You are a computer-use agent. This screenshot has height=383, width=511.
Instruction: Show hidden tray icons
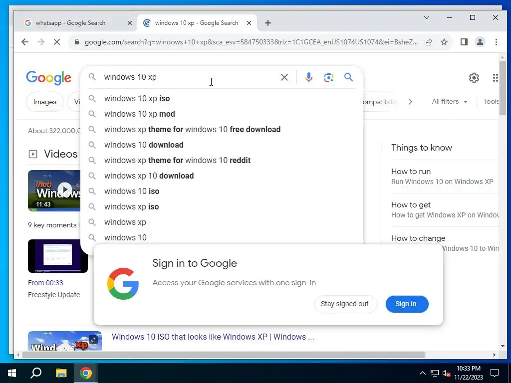point(422,373)
